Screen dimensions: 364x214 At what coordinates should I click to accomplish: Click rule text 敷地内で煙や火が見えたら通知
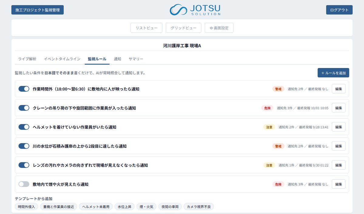point(60,184)
